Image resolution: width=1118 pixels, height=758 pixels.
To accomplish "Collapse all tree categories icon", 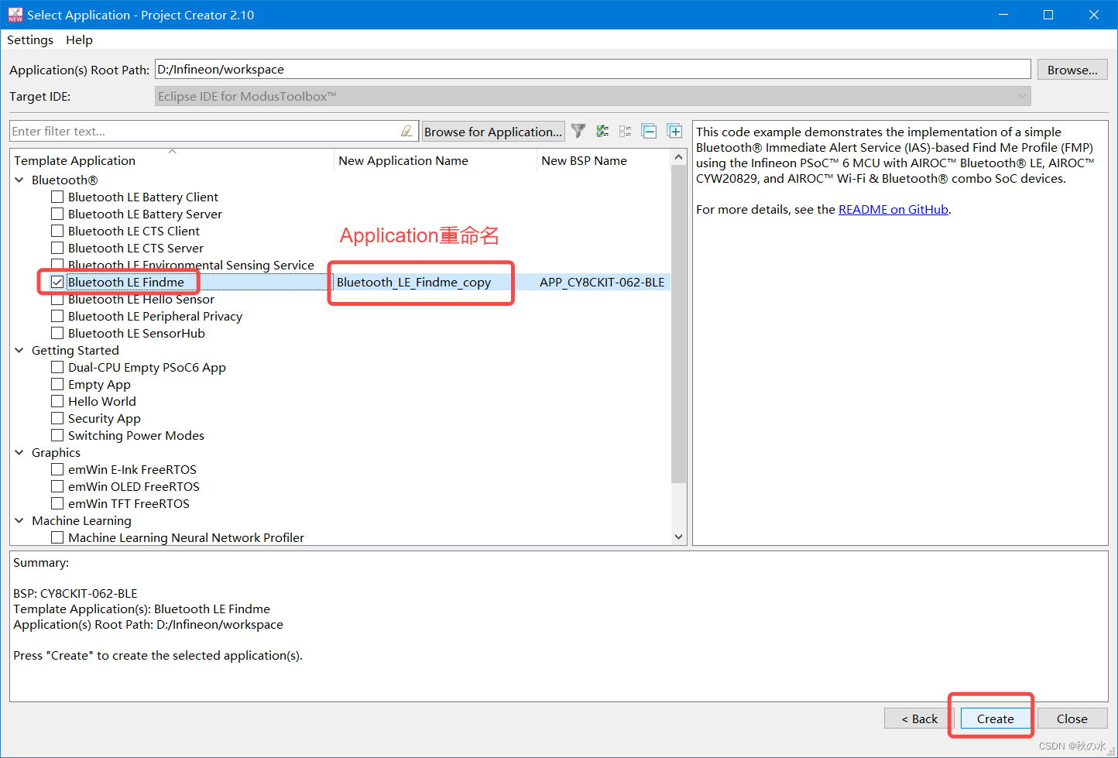I will (650, 132).
